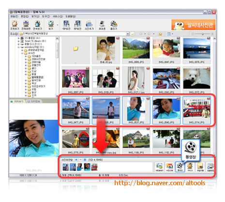Start the 연속보기 slideshow icon
The width and height of the screenshot is (225, 202).
pos(38,25)
